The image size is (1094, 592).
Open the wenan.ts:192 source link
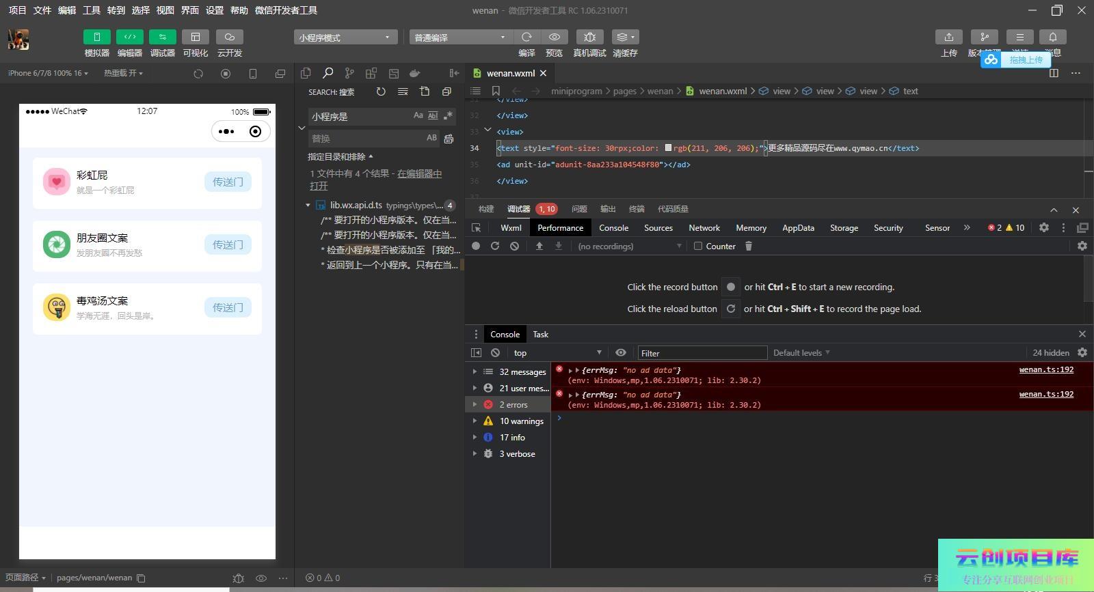[x=1046, y=370]
